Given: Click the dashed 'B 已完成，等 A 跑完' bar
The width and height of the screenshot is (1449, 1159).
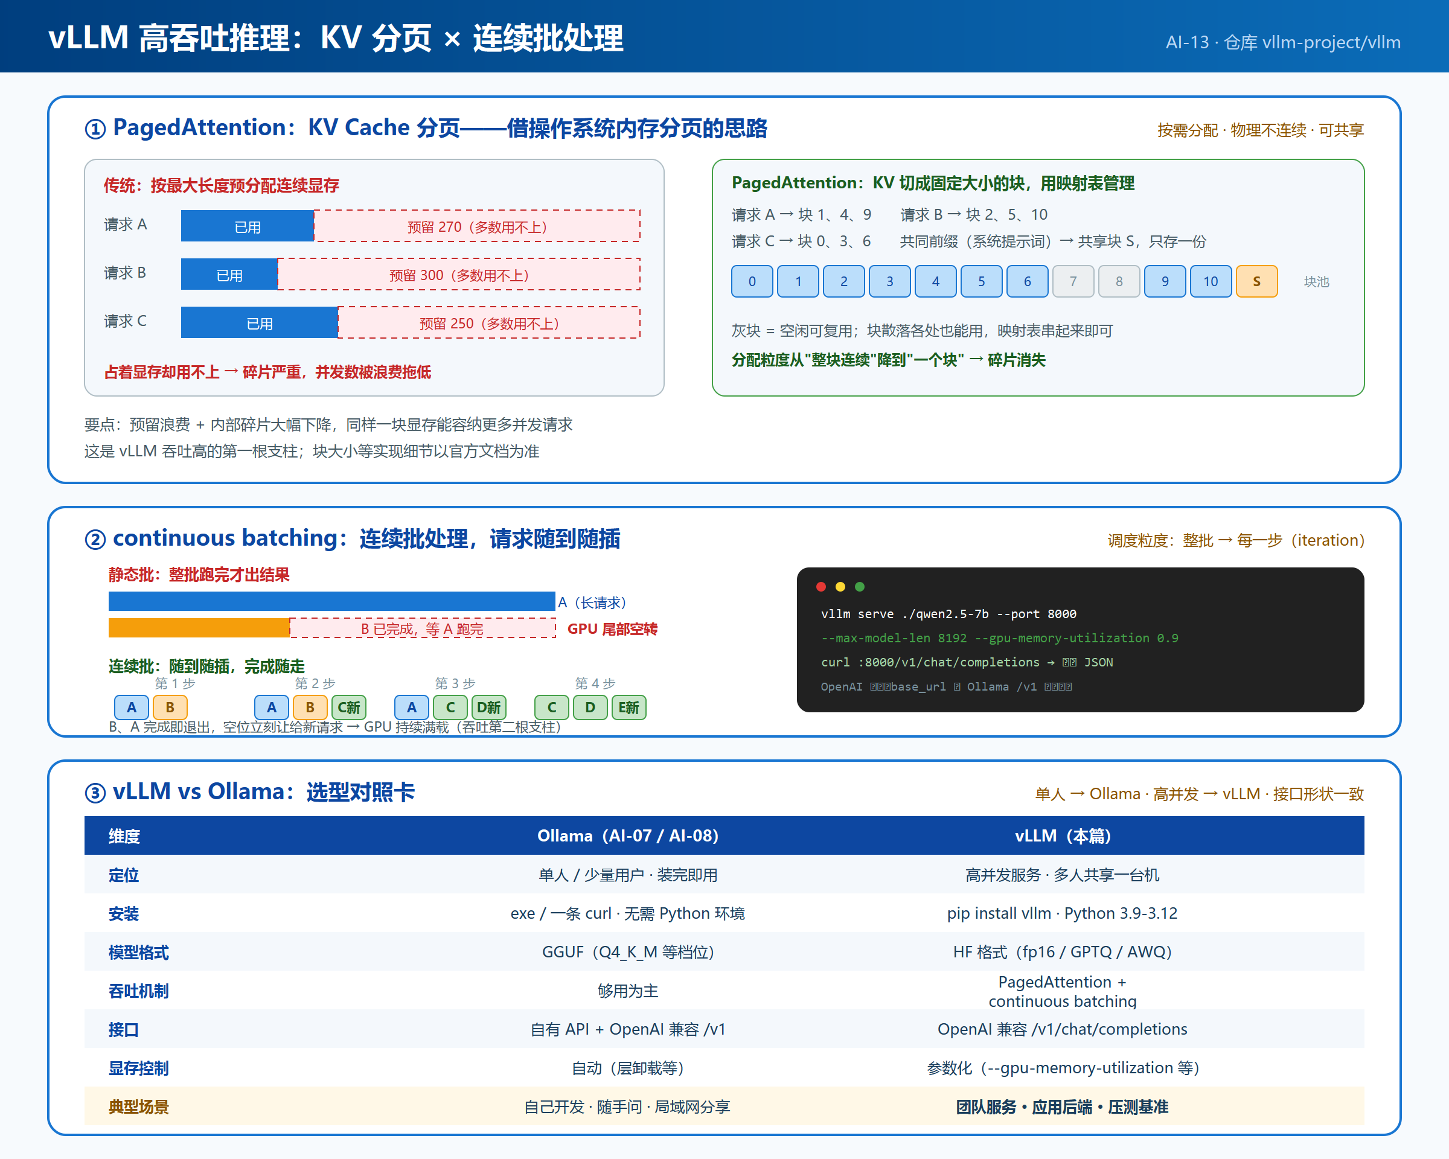Looking at the screenshot, I should [x=423, y=628].
